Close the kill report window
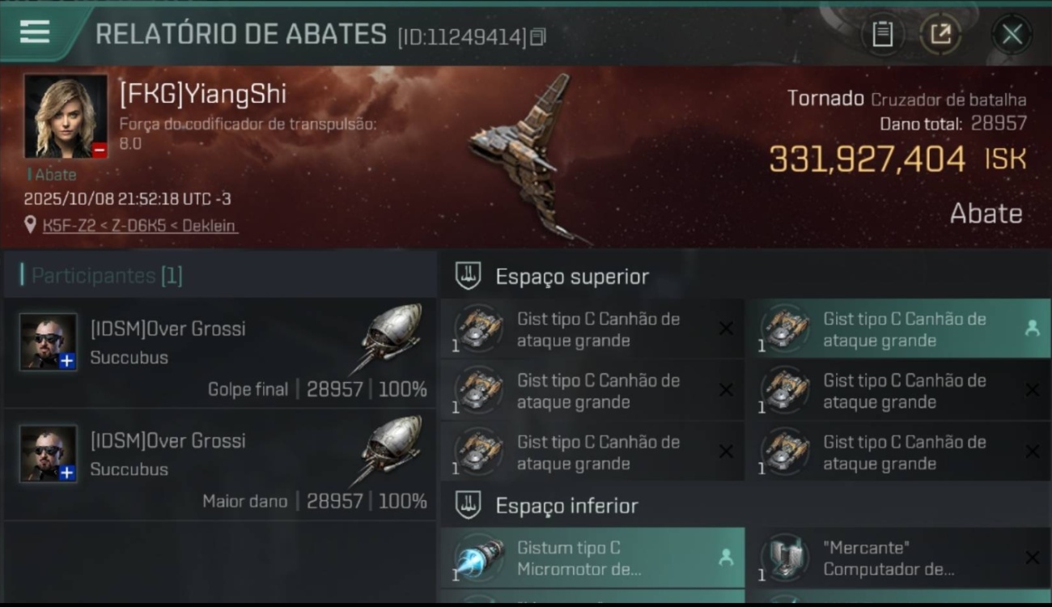1052x607 pixels. click(x=1012, y=34)
